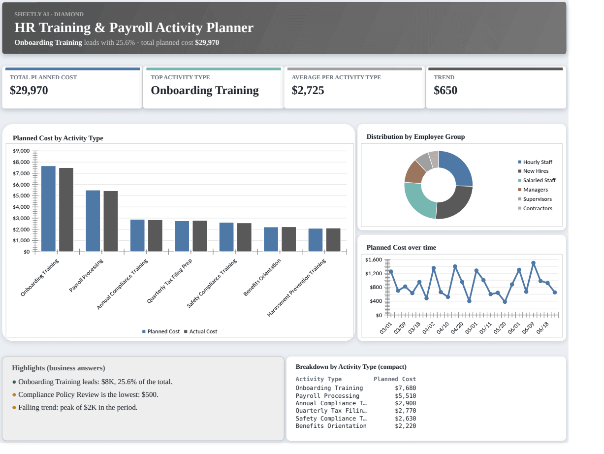The image size is (604, 454).
Task: Click the last data point on the line chart
Action: click(555, 292)
